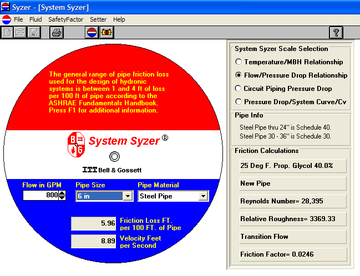Click the yellow circuit setter toolbar icon
Screen dimensions: 360x276
click(107, 32)
